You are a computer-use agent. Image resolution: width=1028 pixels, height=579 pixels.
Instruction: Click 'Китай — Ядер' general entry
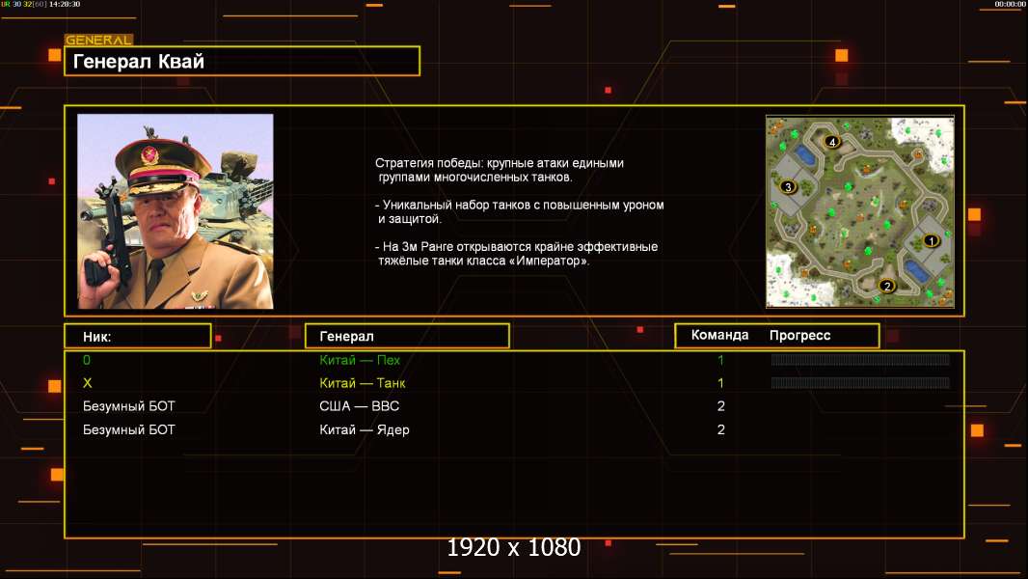tap(365, 430)
